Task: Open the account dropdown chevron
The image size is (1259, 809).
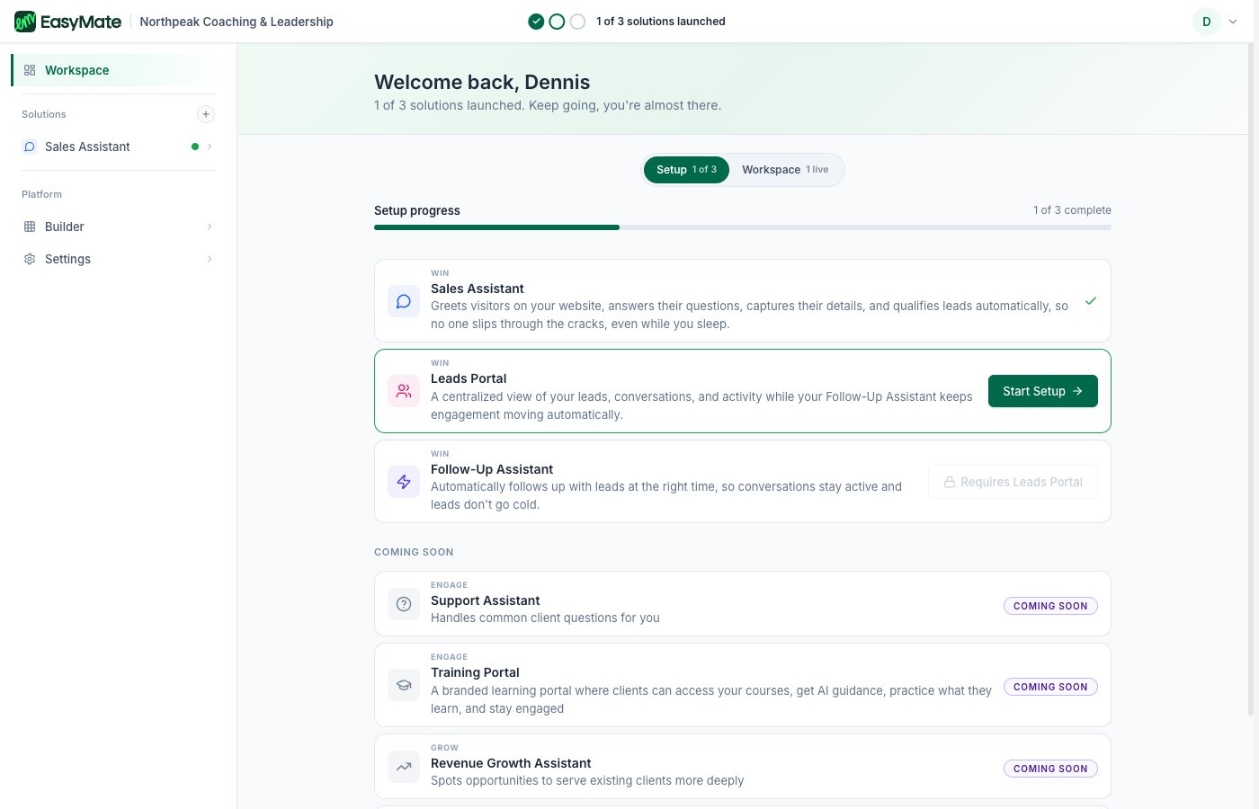Action: click(1233, 22)
